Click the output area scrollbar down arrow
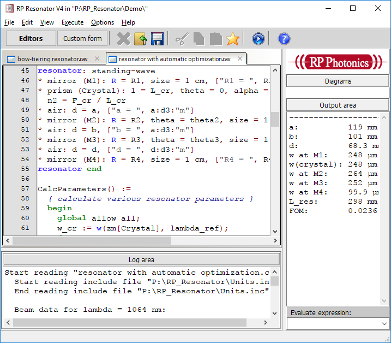 click(384, 301)
